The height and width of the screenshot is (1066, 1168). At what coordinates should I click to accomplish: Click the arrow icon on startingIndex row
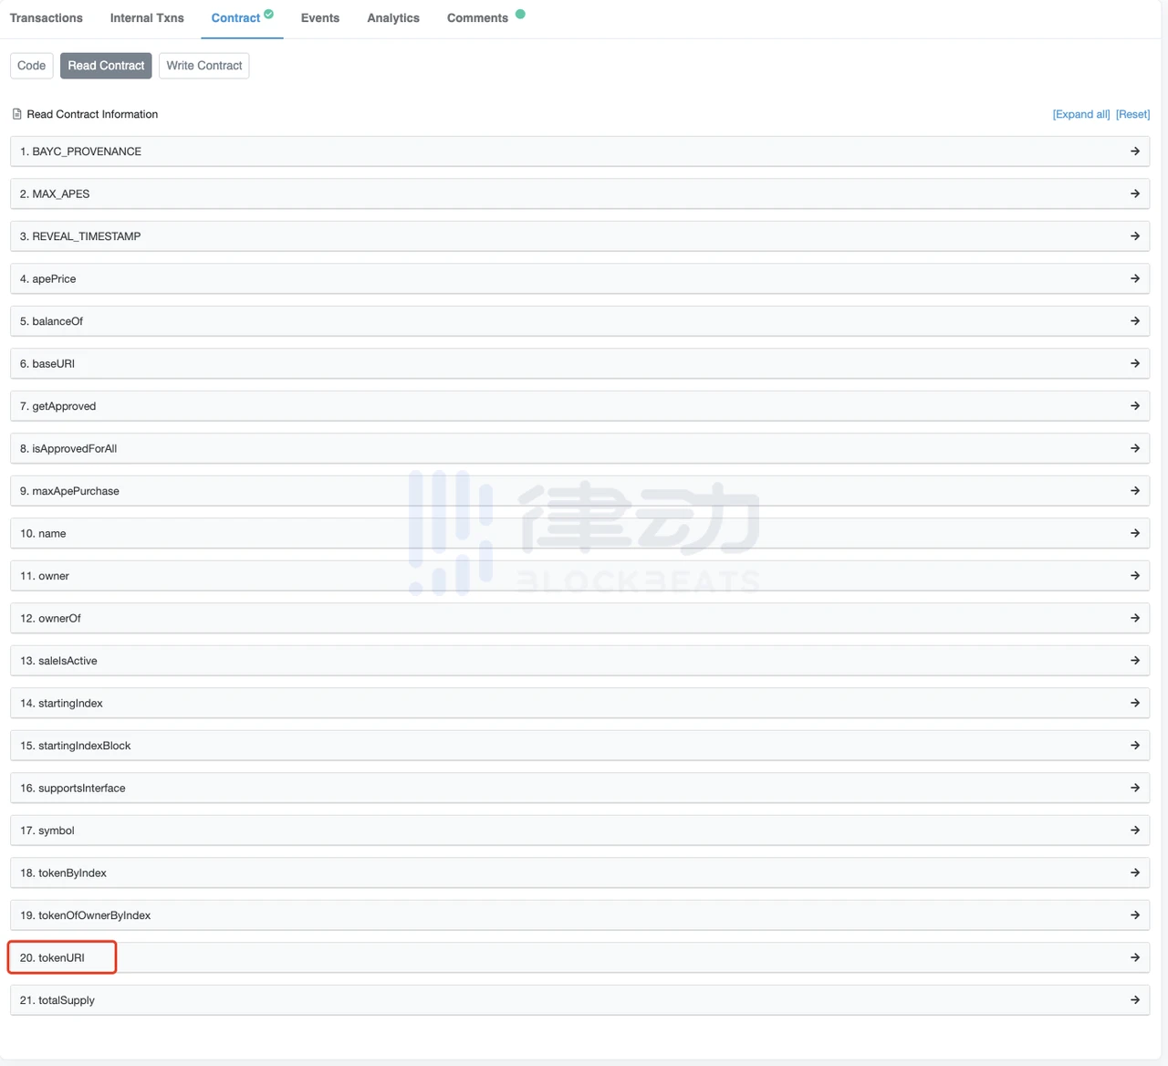1135,703
